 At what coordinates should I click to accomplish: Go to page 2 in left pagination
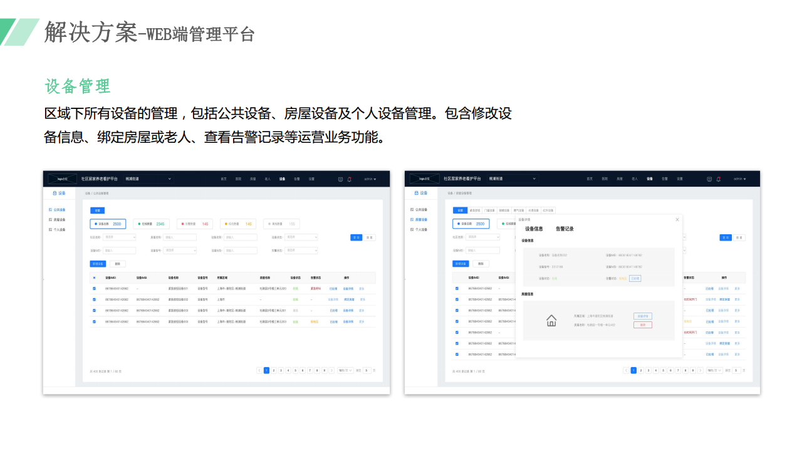point(274,371)
